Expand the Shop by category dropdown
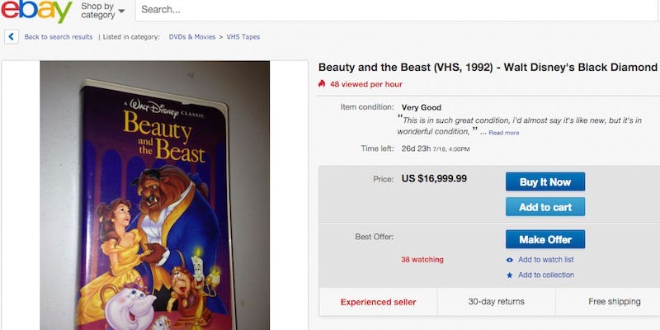Screen dimensions: 660x330 (x=103, y=11)
